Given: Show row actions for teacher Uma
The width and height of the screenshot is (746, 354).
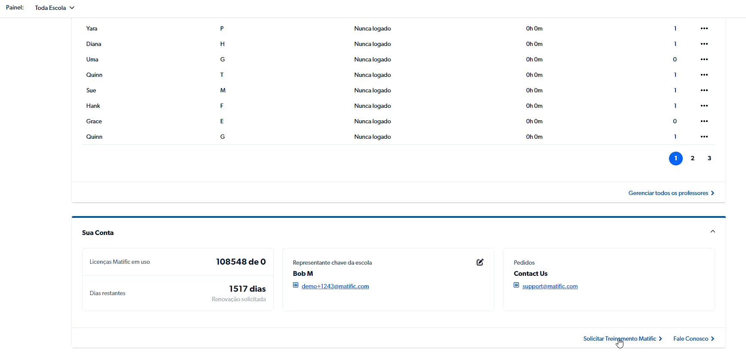Looking at the screenshot, I should tap(704, 59).
